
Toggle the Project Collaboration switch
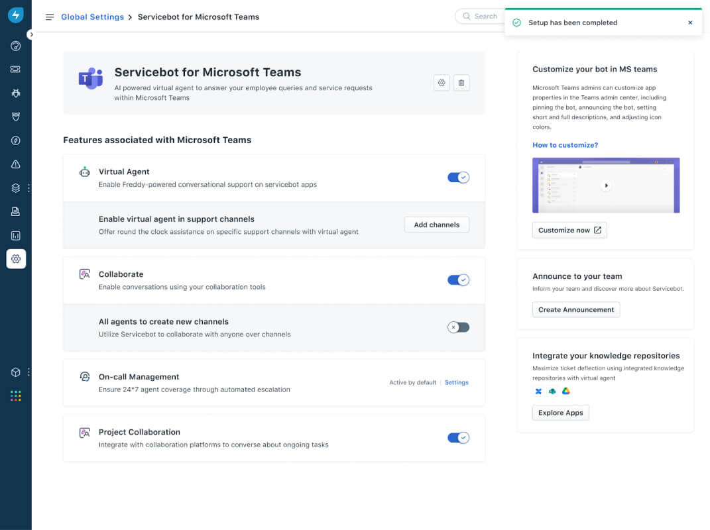point(458,438)
